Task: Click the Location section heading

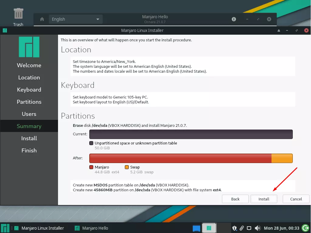Action: point(76,50)
